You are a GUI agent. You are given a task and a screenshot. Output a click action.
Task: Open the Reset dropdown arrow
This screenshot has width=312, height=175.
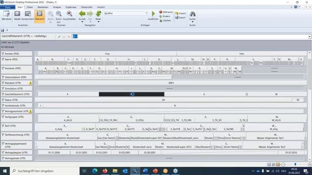(98, 22)
